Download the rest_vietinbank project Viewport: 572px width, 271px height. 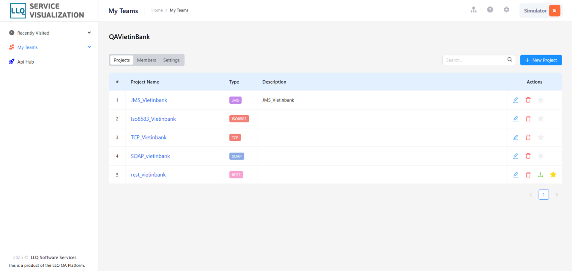(x=540, y=175)
